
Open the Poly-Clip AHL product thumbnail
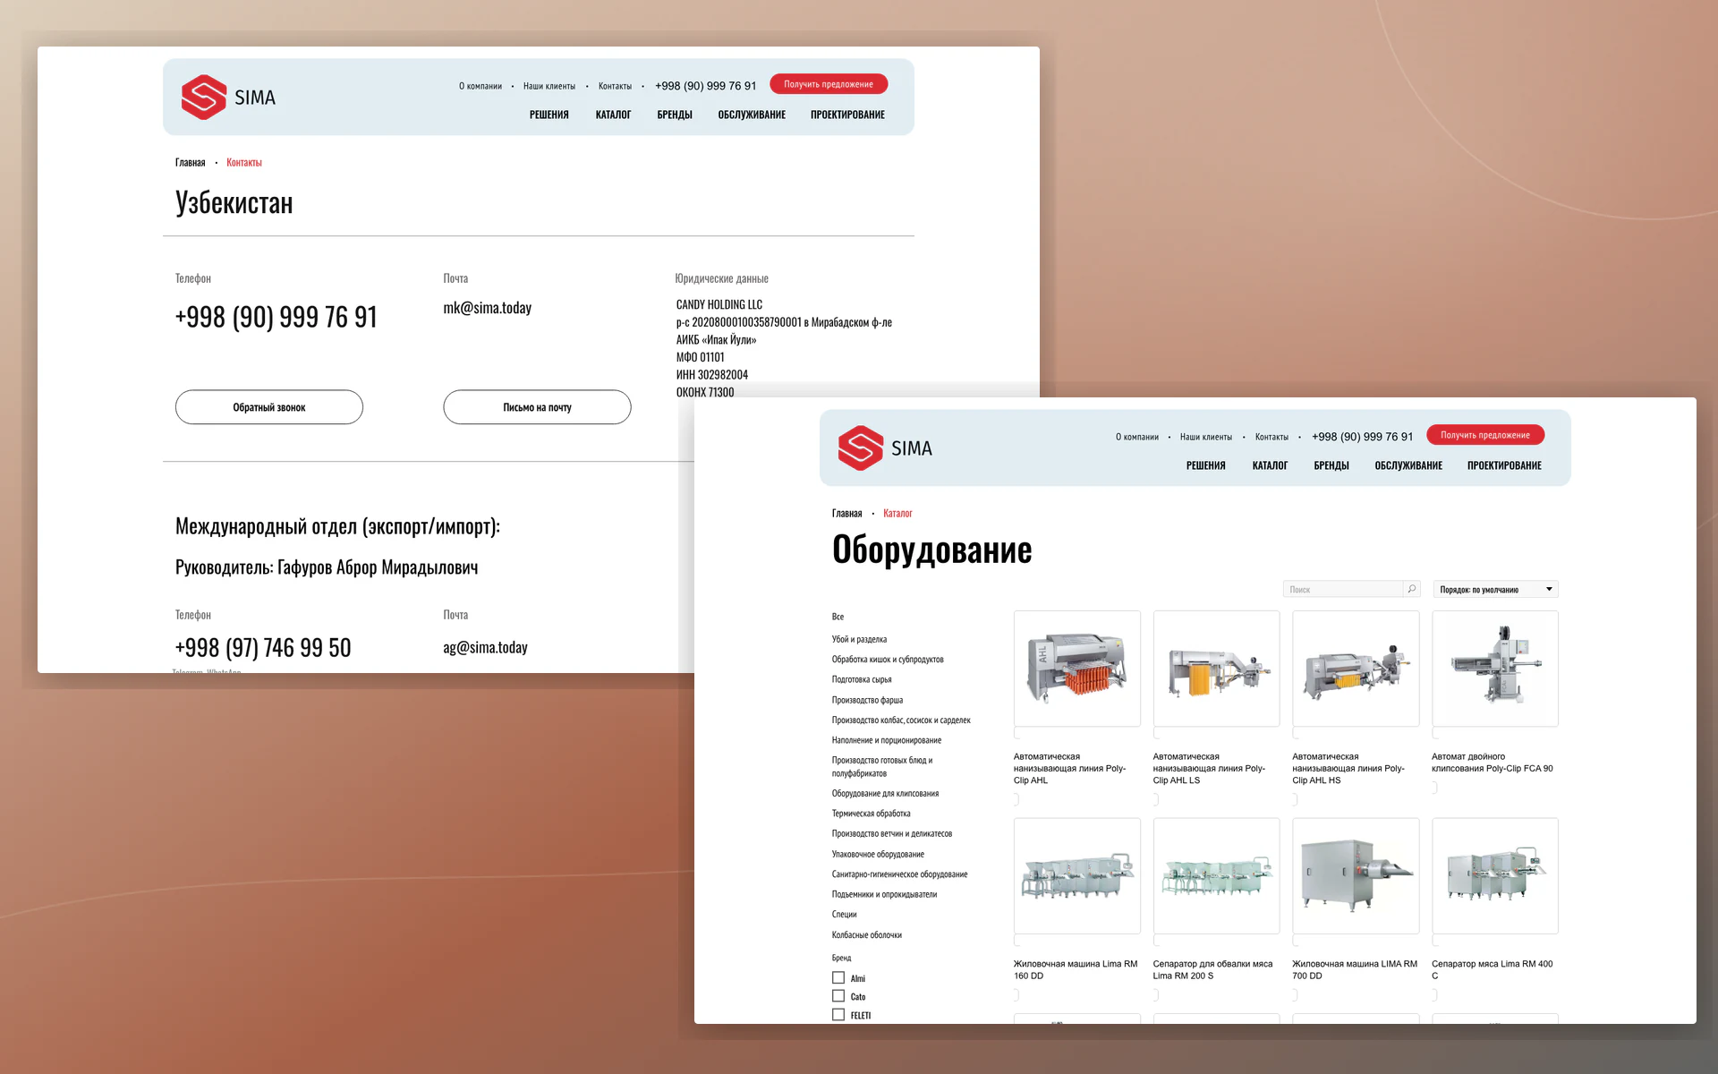[x=1077, y=669]
